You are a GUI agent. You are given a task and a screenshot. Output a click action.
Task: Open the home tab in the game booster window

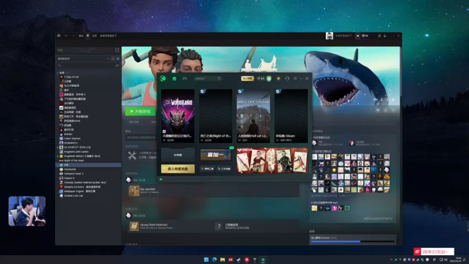(174, 79)
